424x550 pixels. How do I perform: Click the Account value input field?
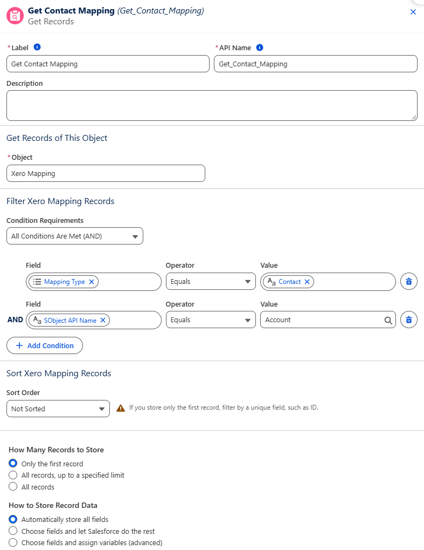(328, 320)
